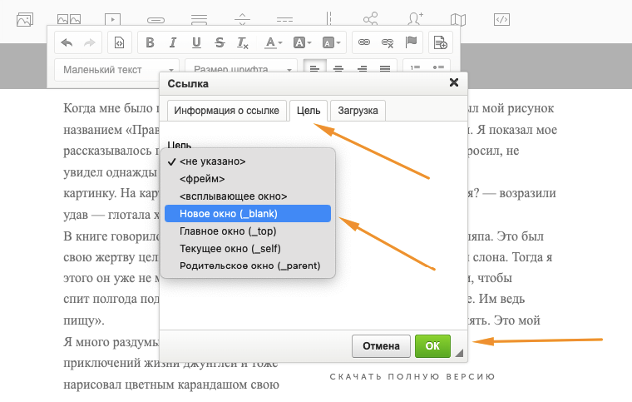Open the text color dropdown
The width and height of the screenshot is (632, 402).
[274, 42]
